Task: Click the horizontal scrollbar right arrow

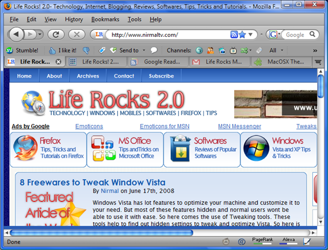Action: (x=313, y=233)
